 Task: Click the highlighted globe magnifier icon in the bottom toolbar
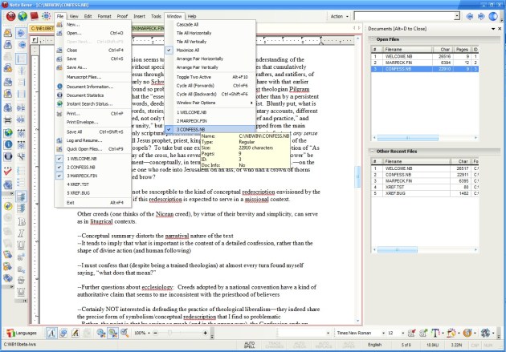[113, 333]
